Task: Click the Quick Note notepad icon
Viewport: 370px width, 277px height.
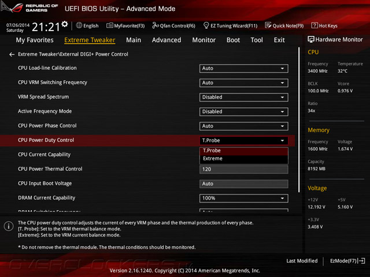Action: pyautogui.click(x=268, y=25)
